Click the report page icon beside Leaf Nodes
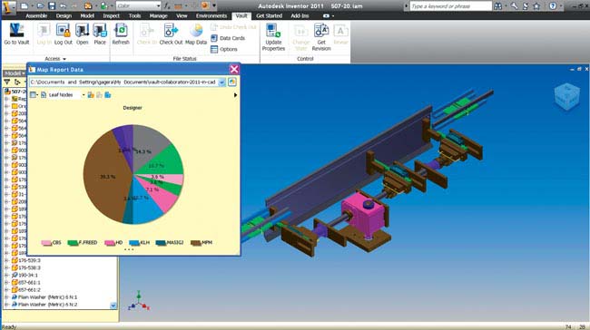 click(44, 95)
